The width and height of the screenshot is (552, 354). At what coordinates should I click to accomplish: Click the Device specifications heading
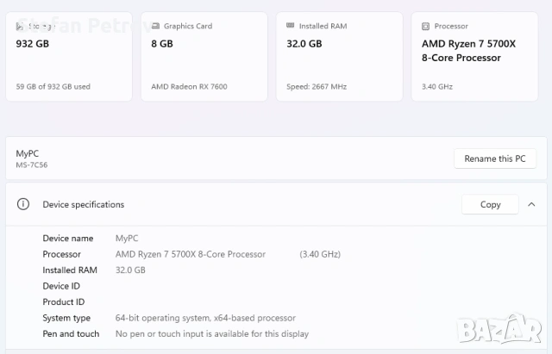[x=84, y=205]
